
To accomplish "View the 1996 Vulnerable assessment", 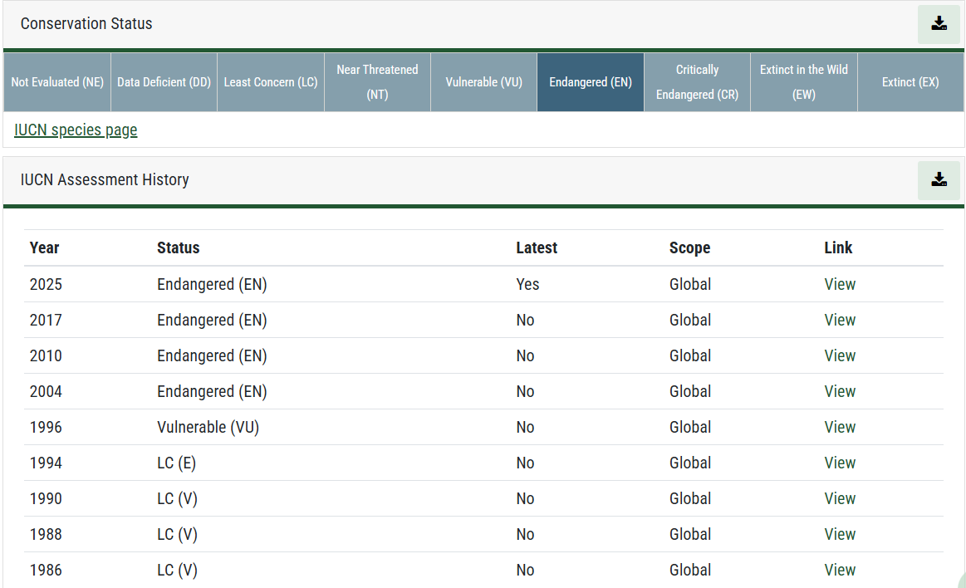I will coord(840,427).
